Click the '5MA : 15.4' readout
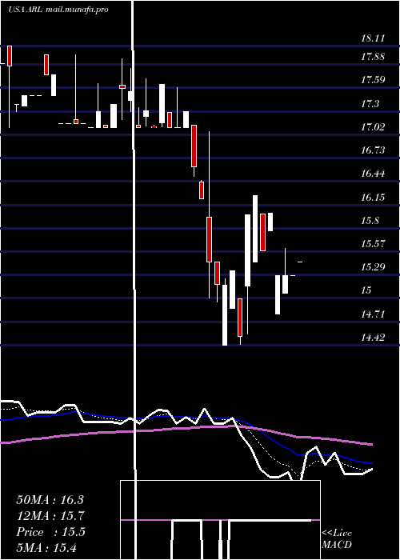The width and height of the screenshot is (400, 560). pyautogui.click(x=46, y=547)
